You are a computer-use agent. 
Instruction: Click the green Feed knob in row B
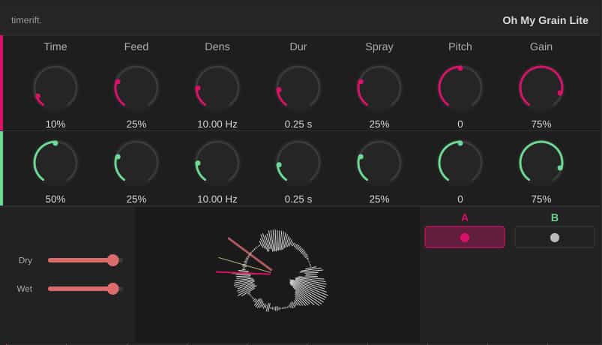pyautogui.click(x=136, y=163)
